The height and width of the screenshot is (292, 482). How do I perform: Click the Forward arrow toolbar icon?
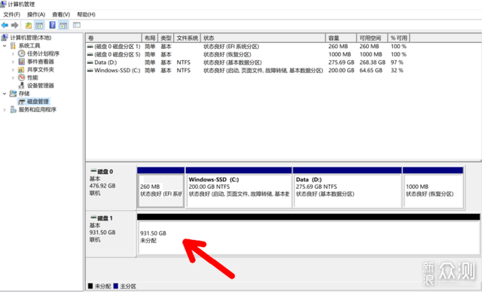tap(15, 25)
